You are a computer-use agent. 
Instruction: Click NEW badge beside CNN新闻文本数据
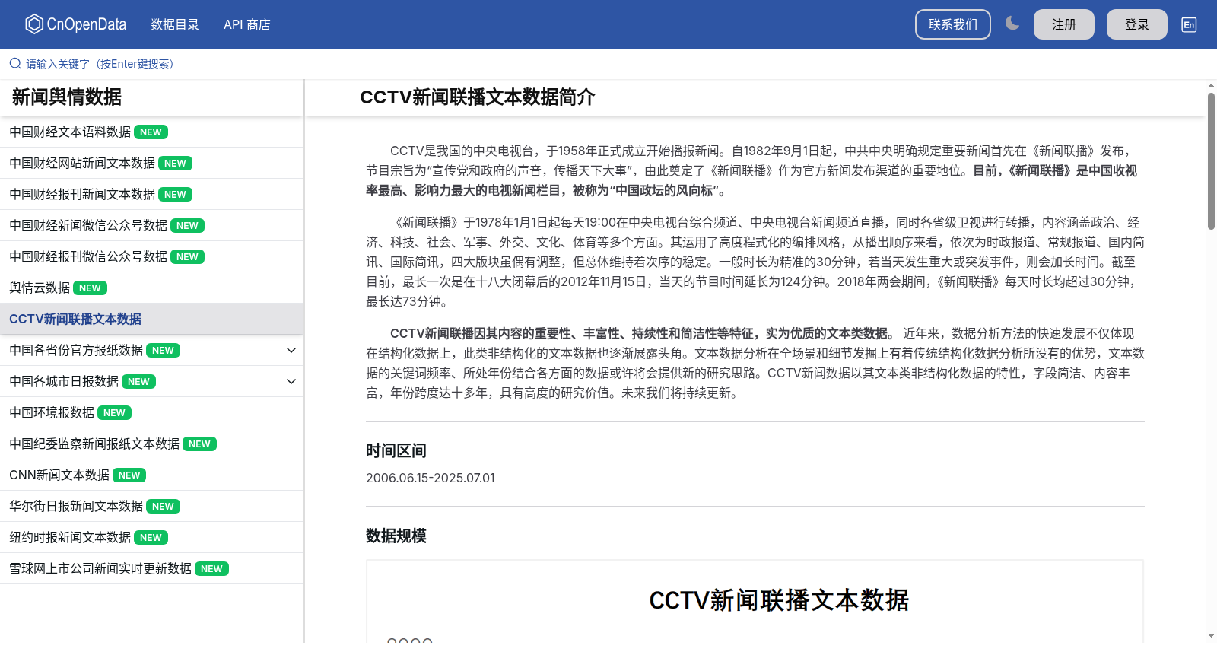point(129,475)
